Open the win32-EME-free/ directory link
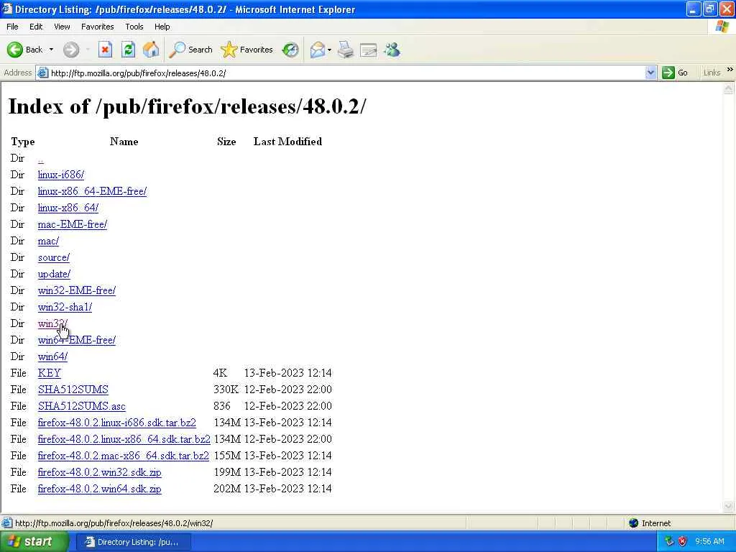Image resolution: width=736 pixels, height=552 pixels. click(x=76, y=290)
